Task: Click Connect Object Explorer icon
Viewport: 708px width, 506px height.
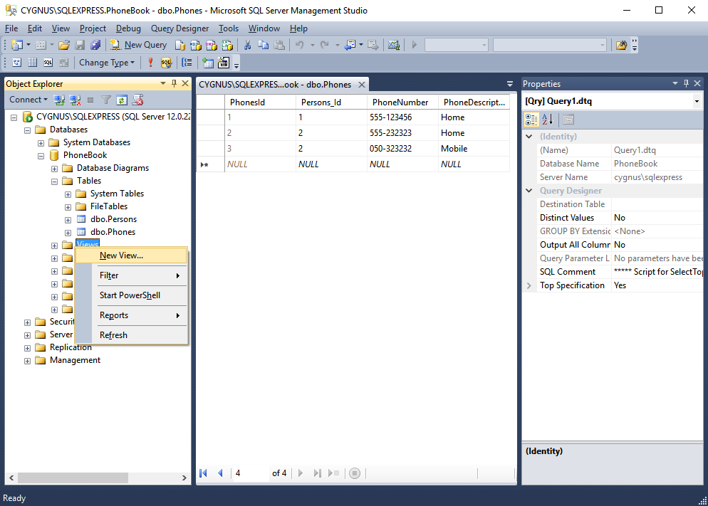Action: pos(59,100)
